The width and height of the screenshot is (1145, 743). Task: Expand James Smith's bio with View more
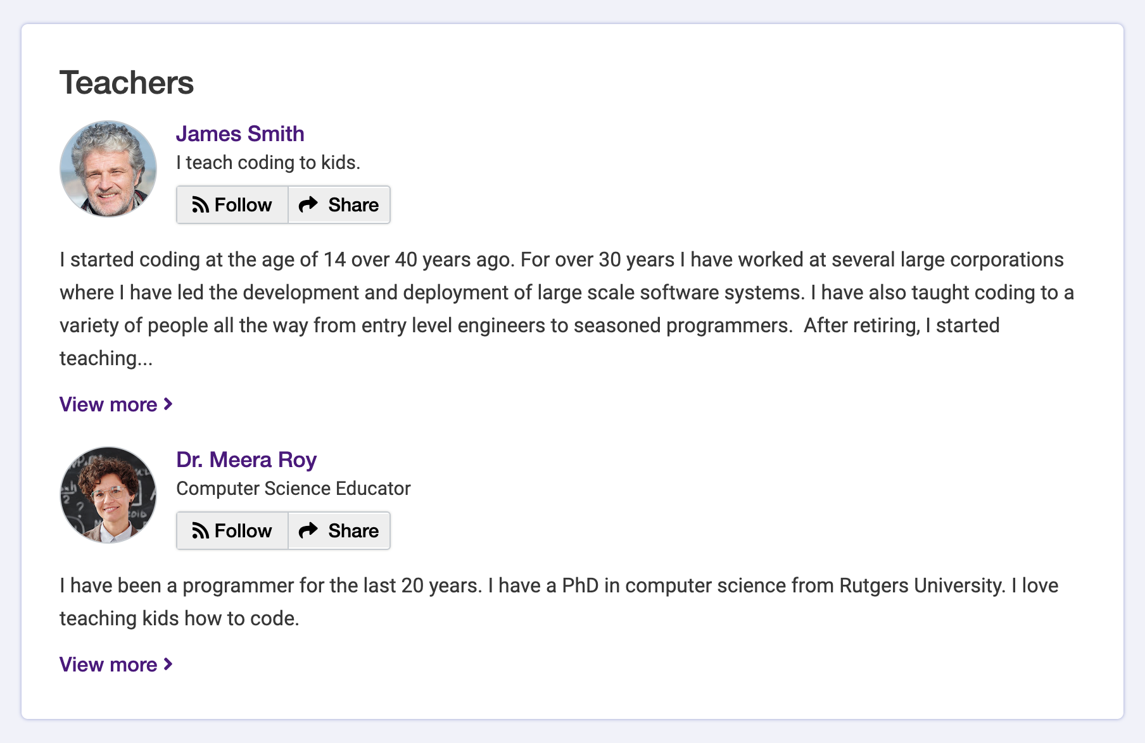(x=108, y=404)
